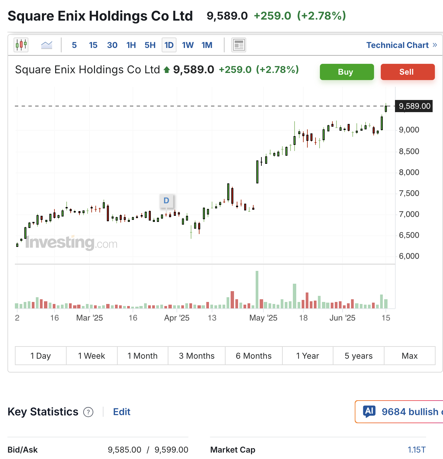443x459 pixels.
Task: Set chart interval to 30 minutes
Action: pyautogui.click(x=112, y=45)
